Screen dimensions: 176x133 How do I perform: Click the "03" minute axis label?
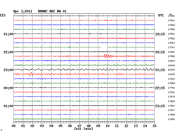[42, 126]
